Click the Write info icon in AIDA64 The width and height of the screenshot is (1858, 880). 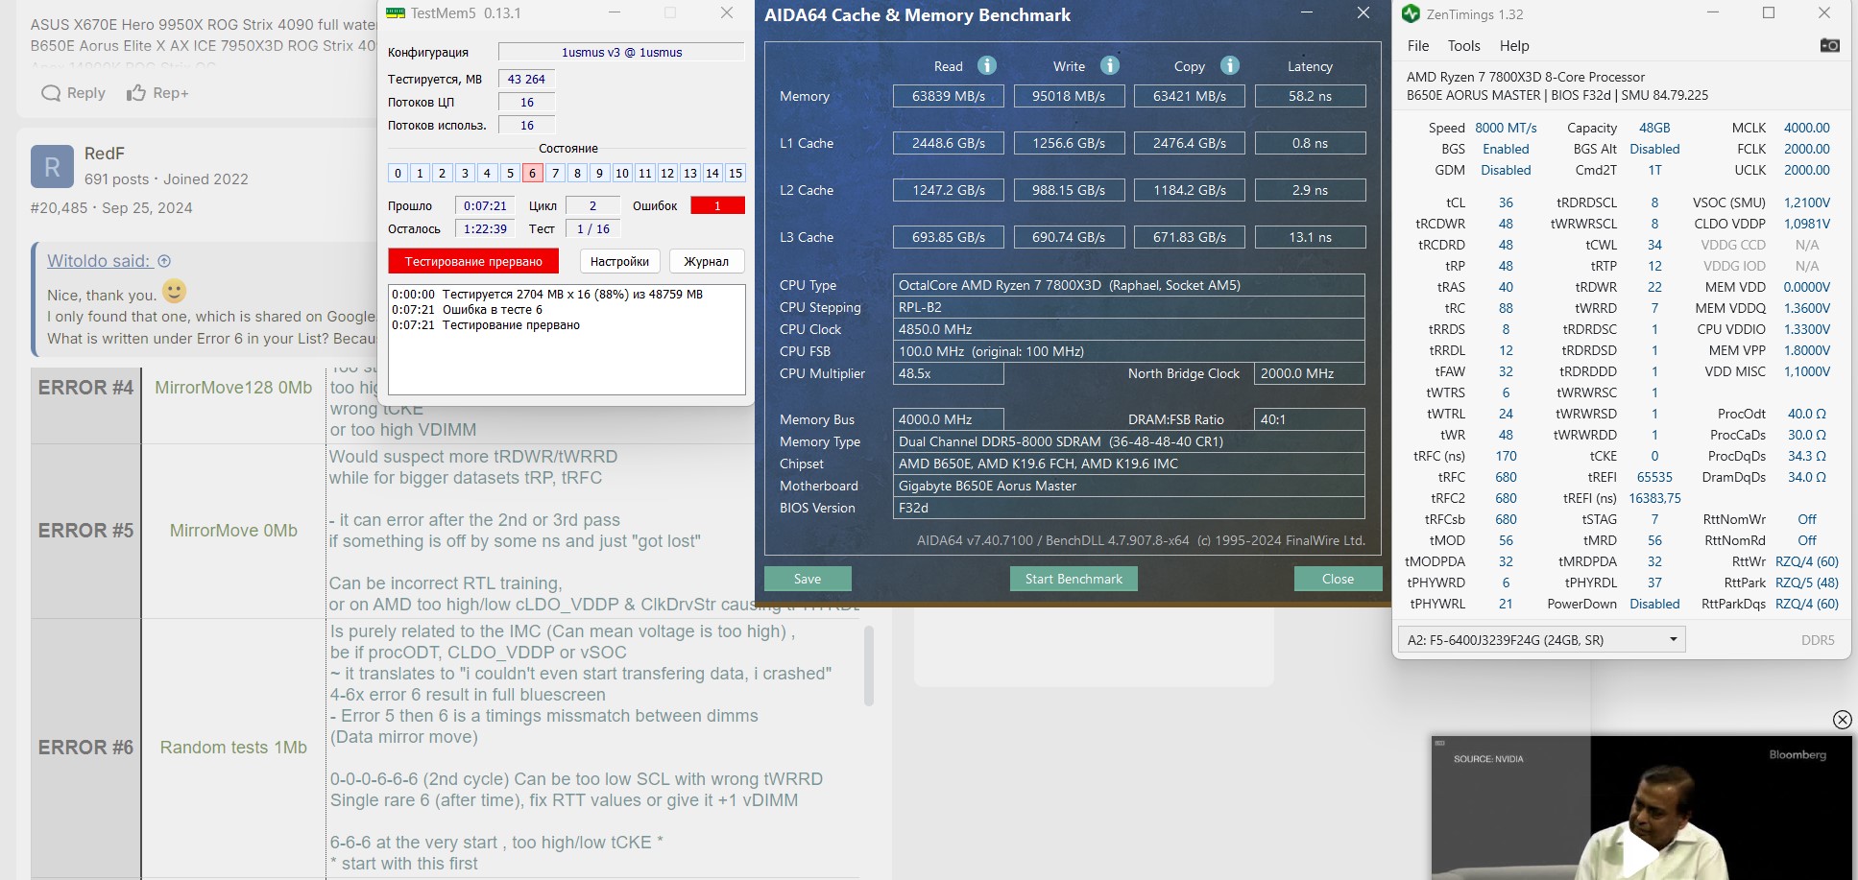click(1110, 65)
